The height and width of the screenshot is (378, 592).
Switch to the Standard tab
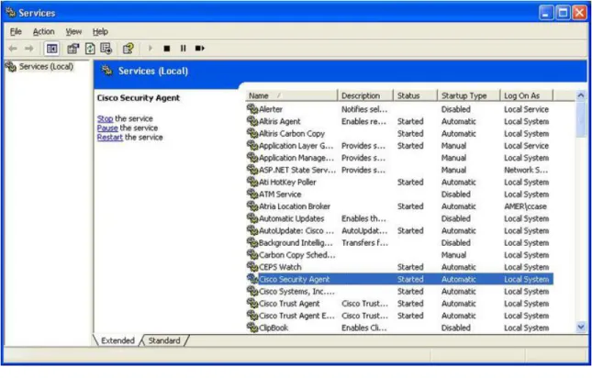pos(164,340)
